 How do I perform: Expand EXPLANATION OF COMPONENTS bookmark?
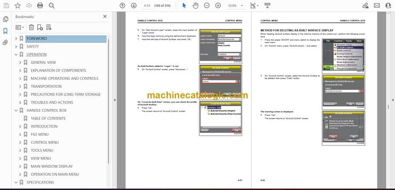click(20, 70)
